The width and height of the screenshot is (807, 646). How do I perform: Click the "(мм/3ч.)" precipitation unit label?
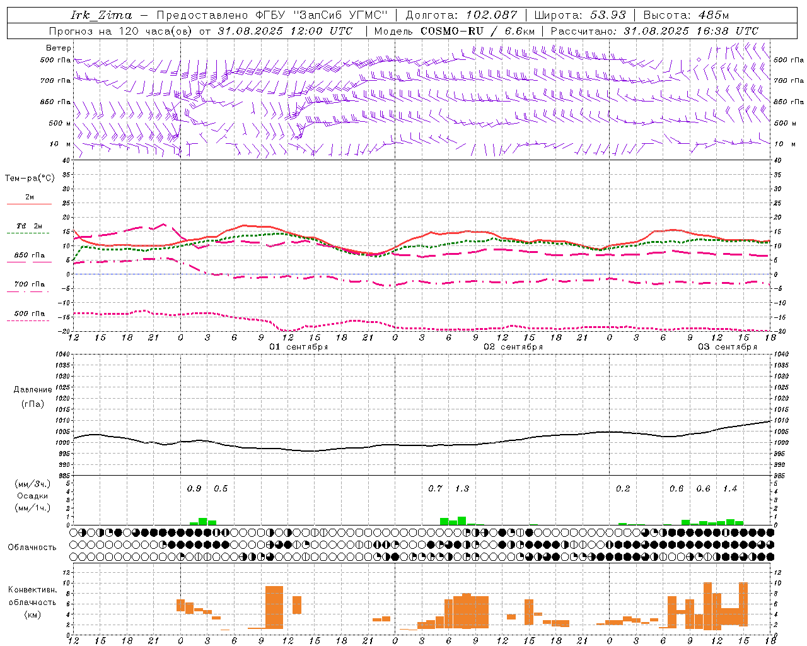pyautogui.click(x=33, y=484)
